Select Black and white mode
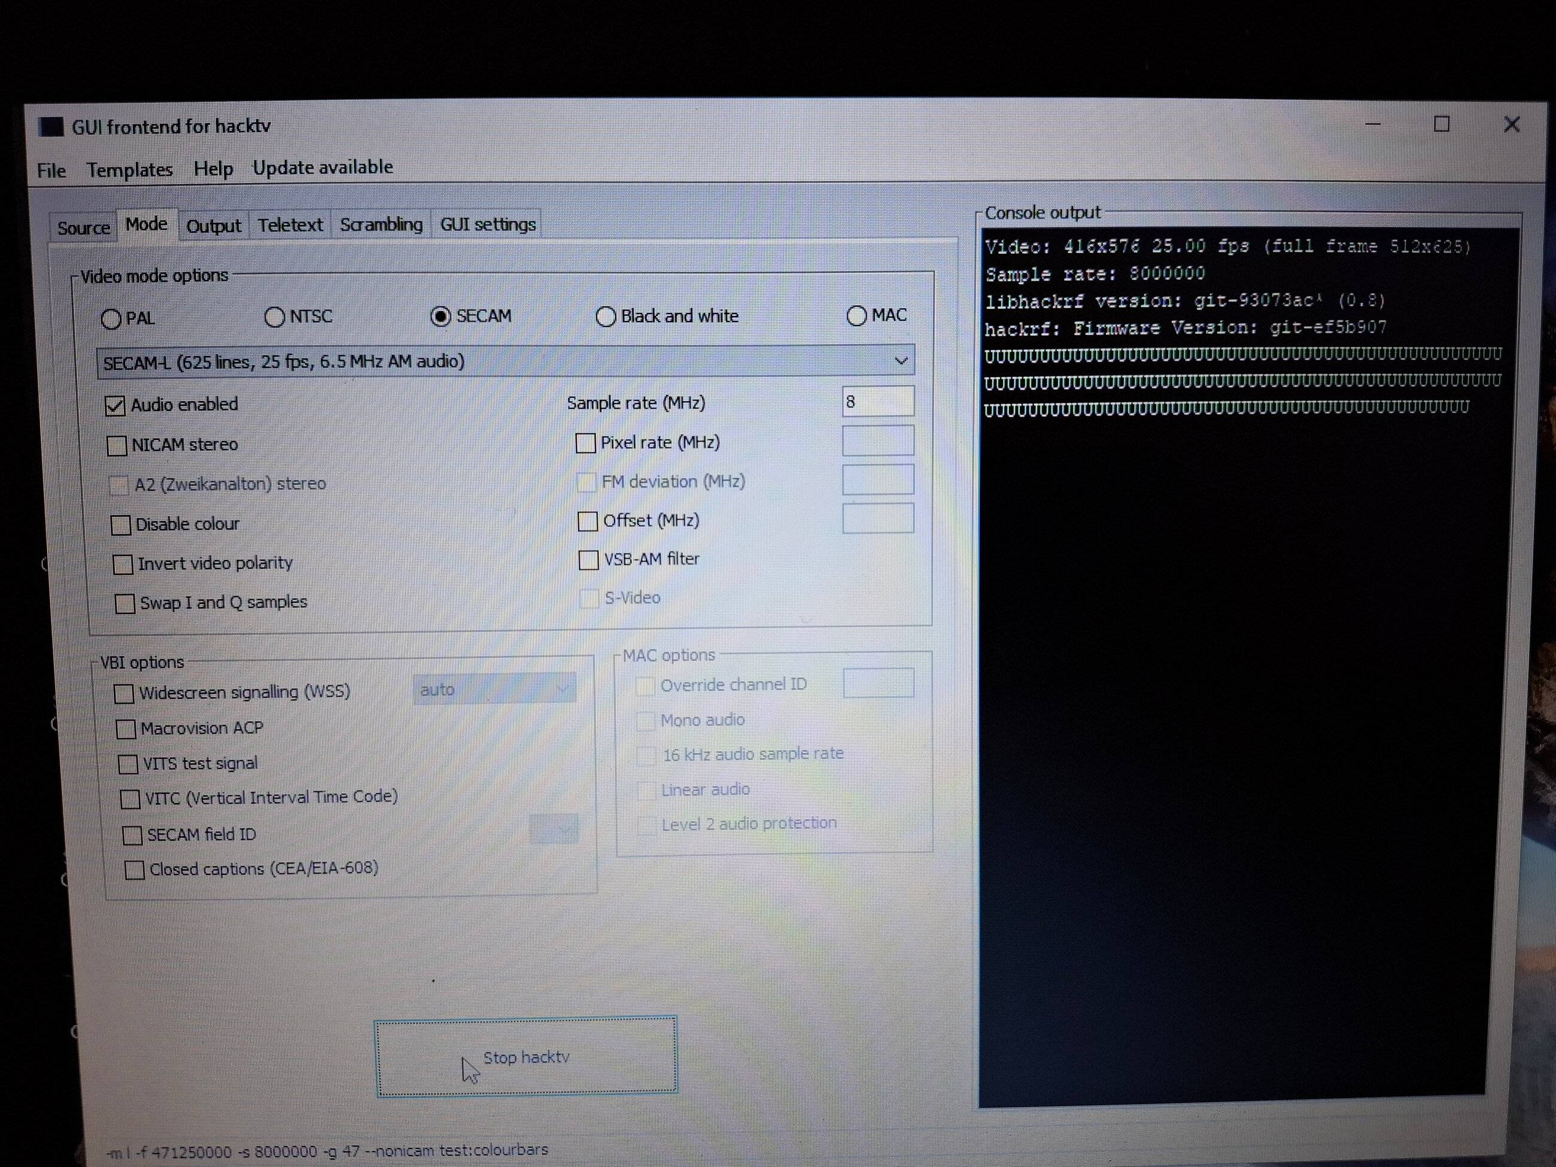1556x1167 pixels. pos(605,317)
